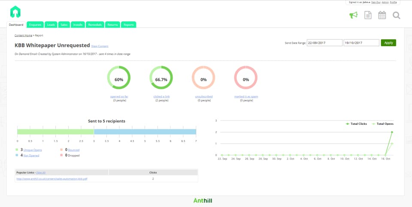This screenshot has height=207, width=412.
Task: Click the send date start field 22/09/2017
Action: click(324, 43)
